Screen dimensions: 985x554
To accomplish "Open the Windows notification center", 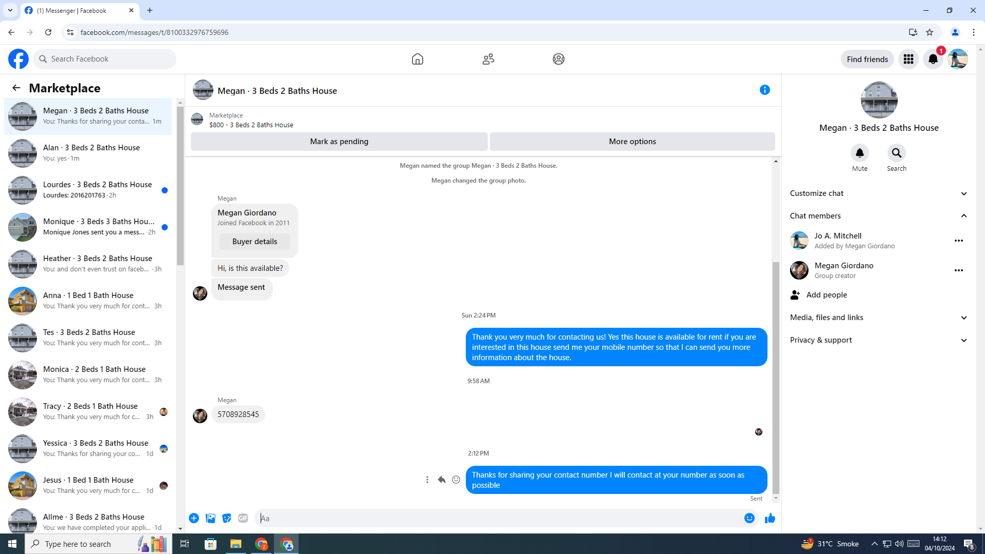I will (x=969, y=544).
